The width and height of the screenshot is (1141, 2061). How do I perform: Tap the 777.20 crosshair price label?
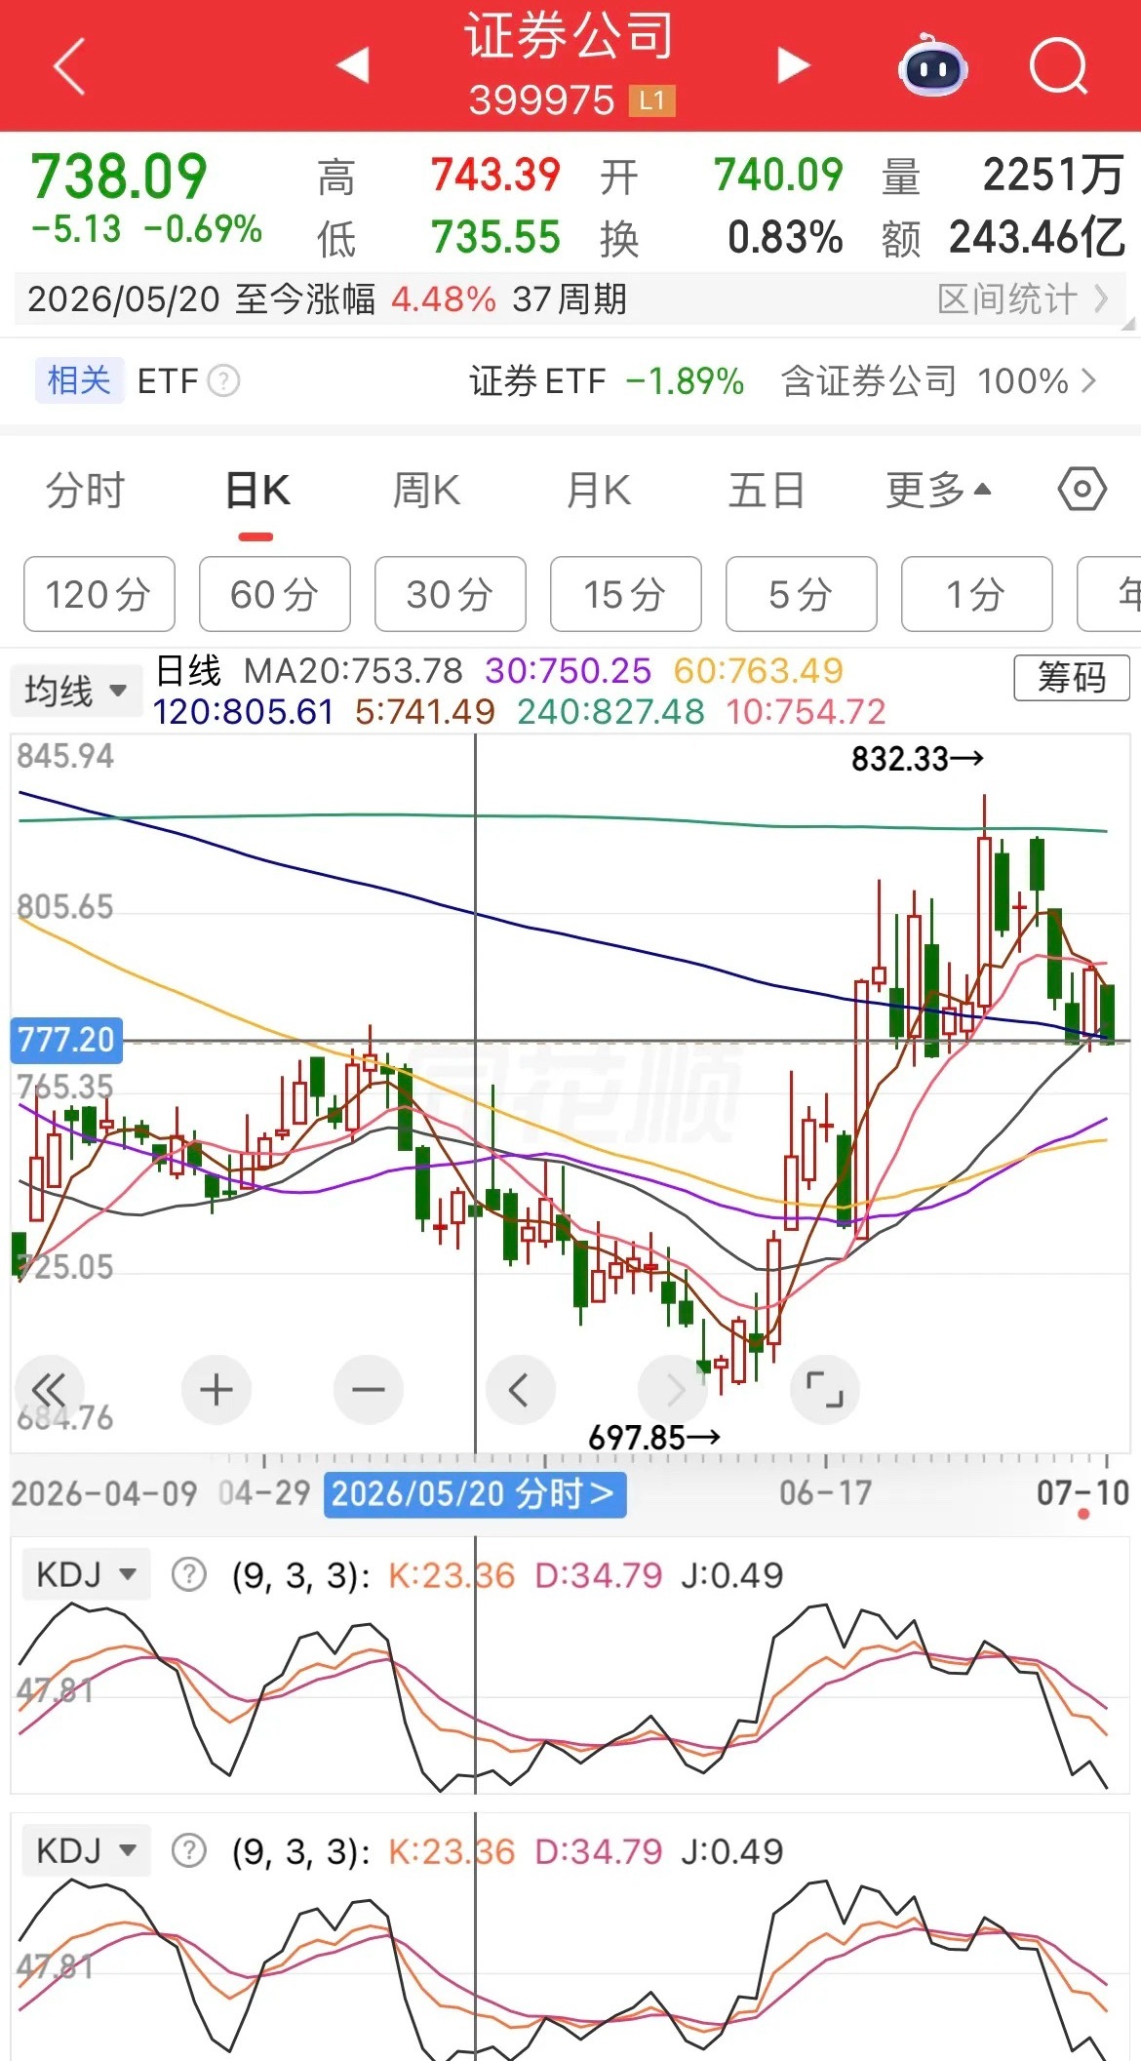pos(66,1040)
